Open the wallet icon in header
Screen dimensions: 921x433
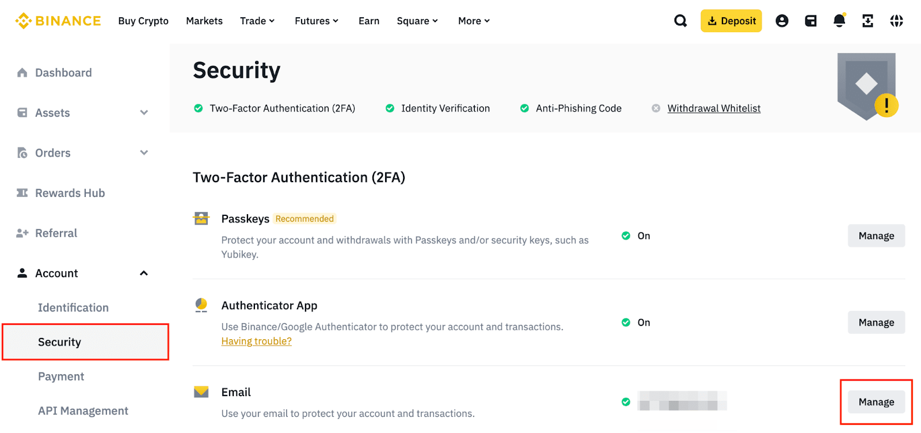click(810, 21)
